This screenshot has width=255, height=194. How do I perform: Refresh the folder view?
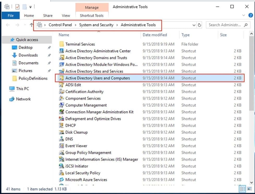click(x=199, y=25)
